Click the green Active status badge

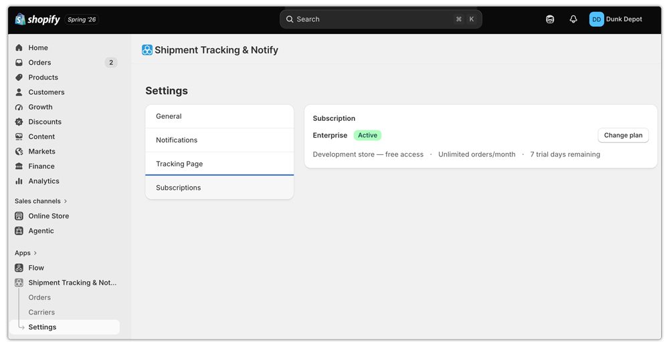[367, 135]
